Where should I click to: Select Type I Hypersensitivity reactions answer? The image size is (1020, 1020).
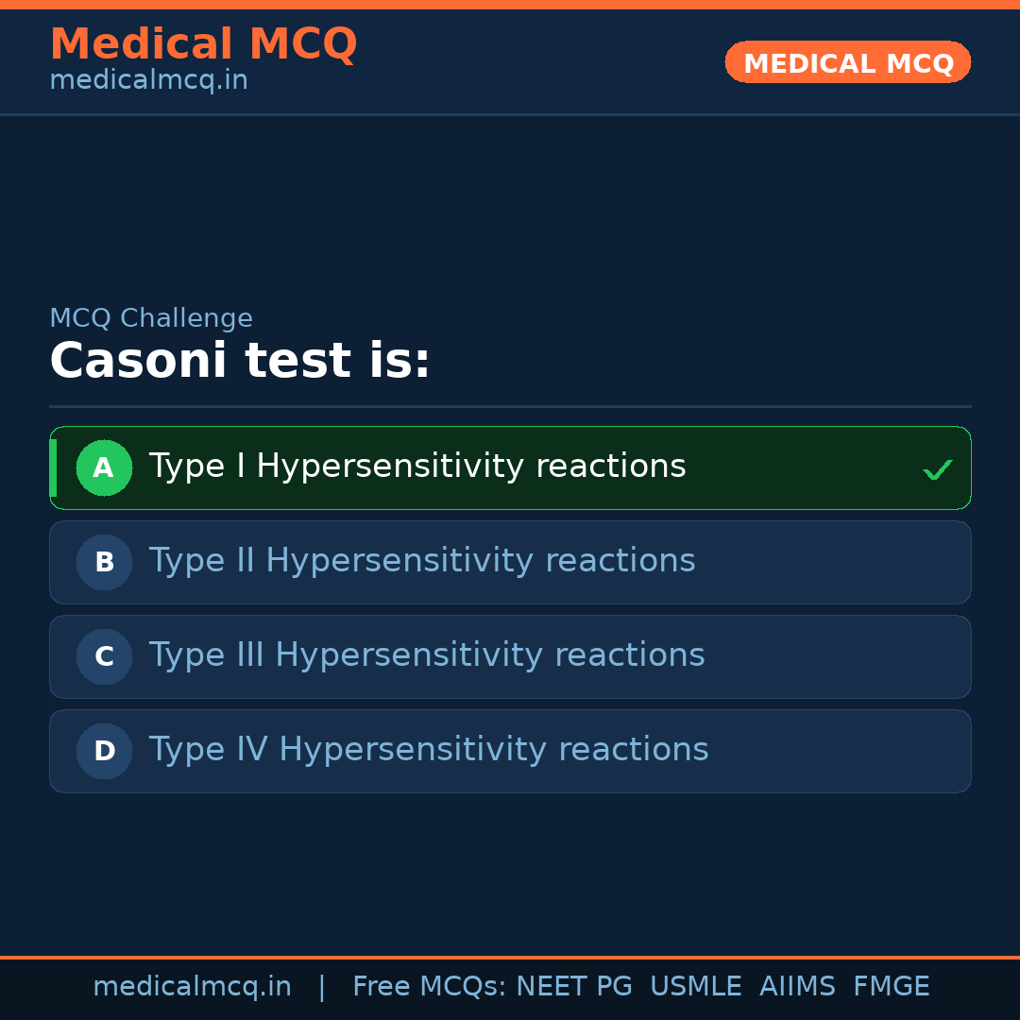pyautogui.click(x=417, y=467)
